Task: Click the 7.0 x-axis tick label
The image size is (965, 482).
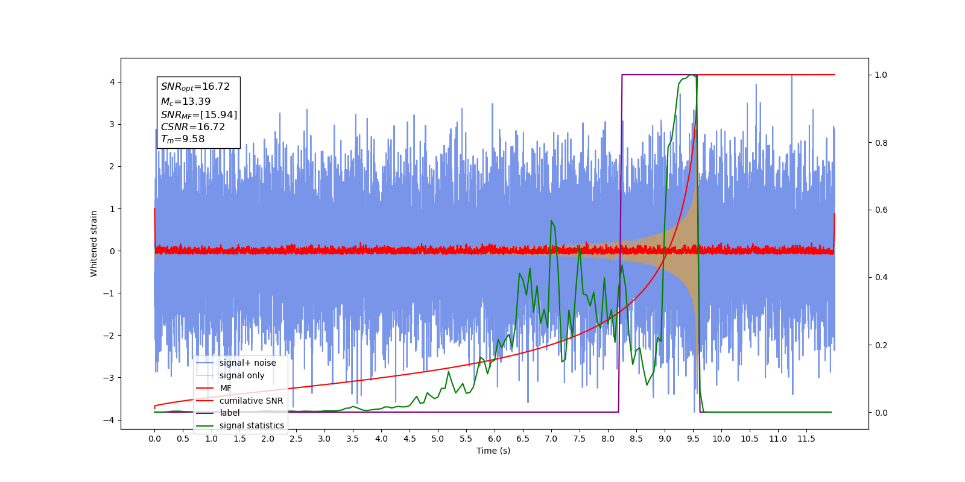Action: (551, 439)
